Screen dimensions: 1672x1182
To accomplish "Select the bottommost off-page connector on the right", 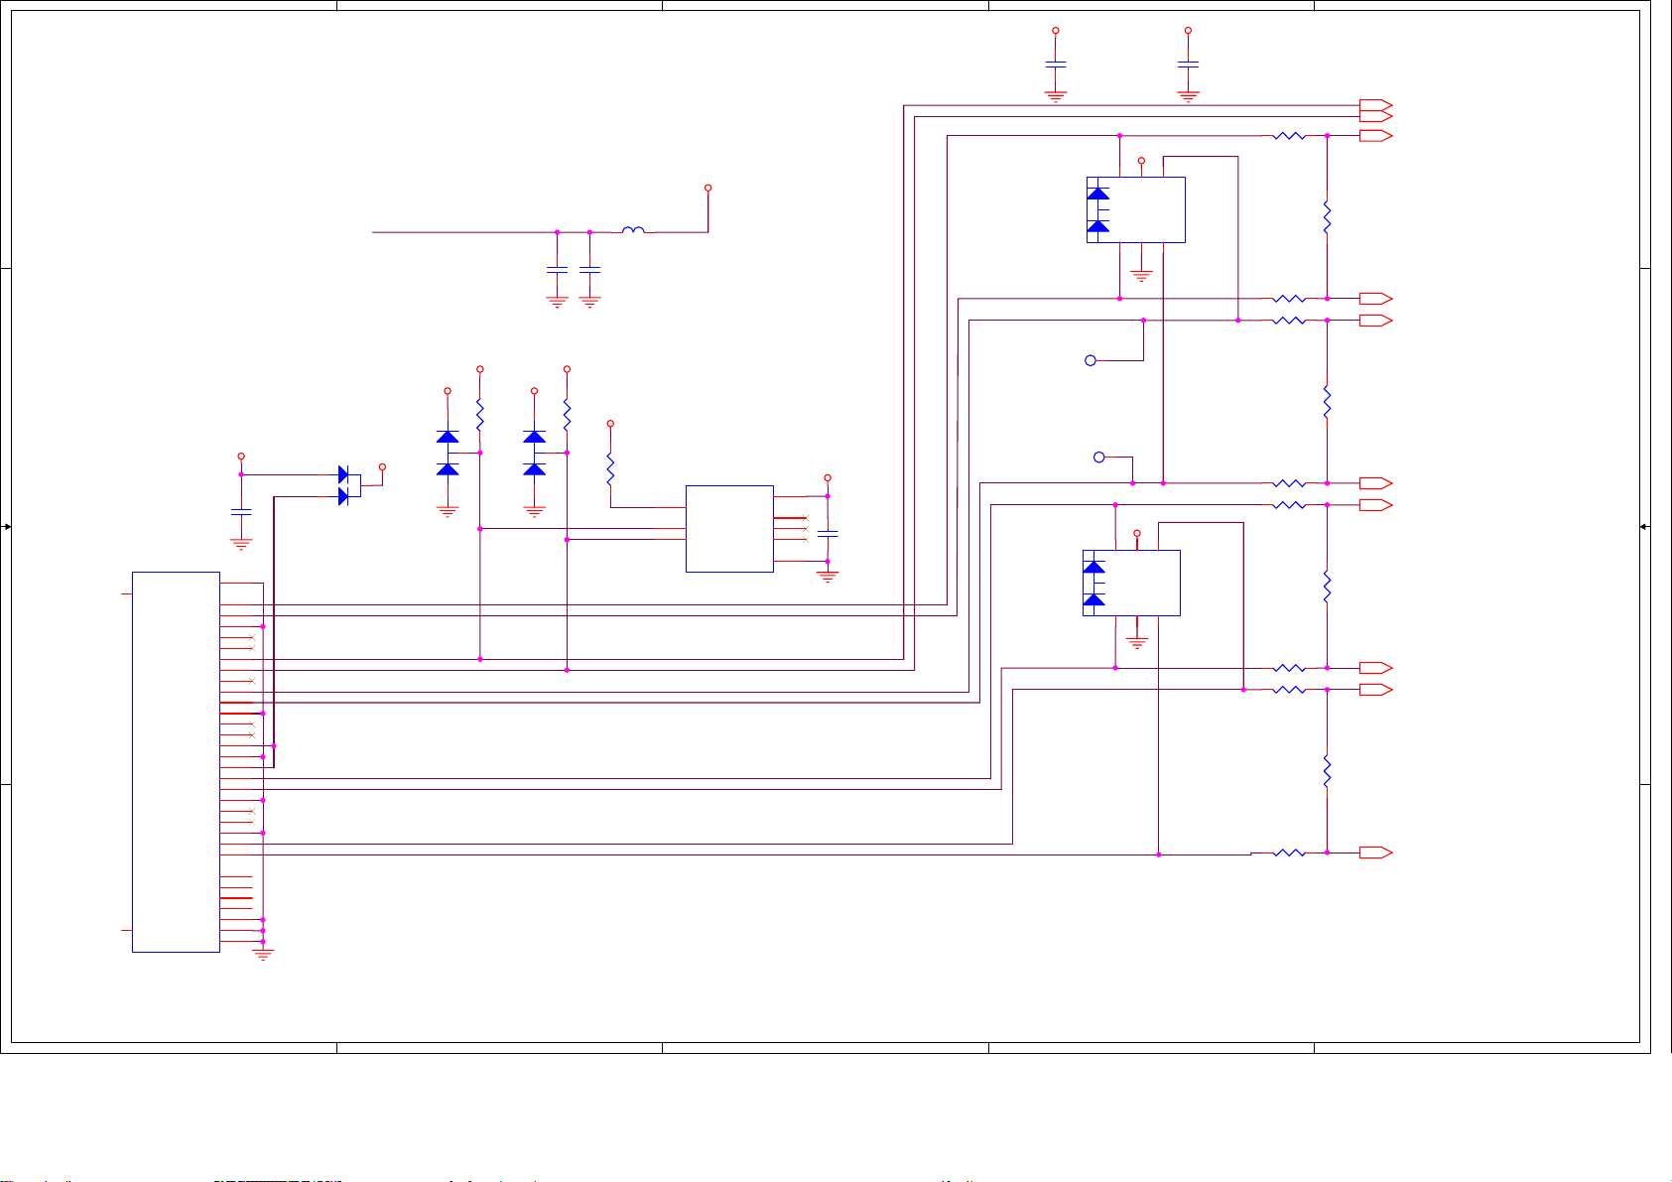I will 1375,853.
